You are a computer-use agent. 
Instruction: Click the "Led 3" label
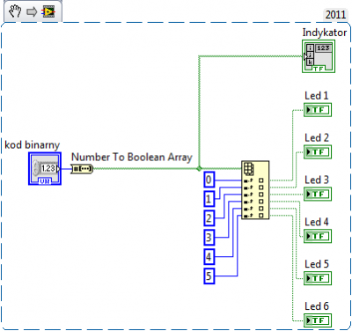317,180
